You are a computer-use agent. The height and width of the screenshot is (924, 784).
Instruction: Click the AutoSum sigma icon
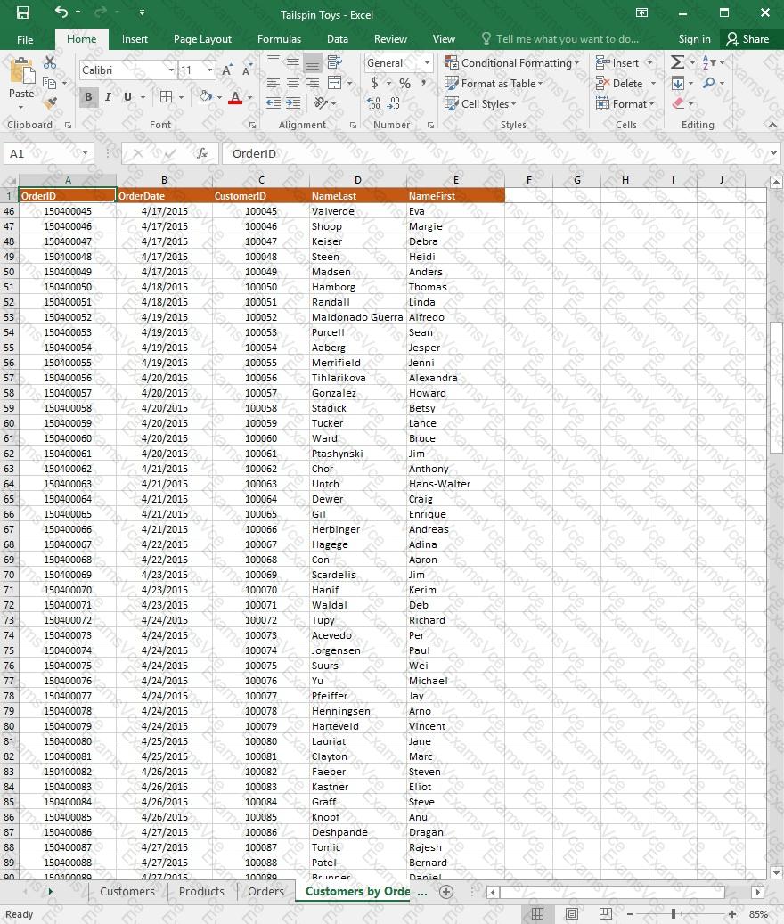pyautogui.click(x=677, y=61)
